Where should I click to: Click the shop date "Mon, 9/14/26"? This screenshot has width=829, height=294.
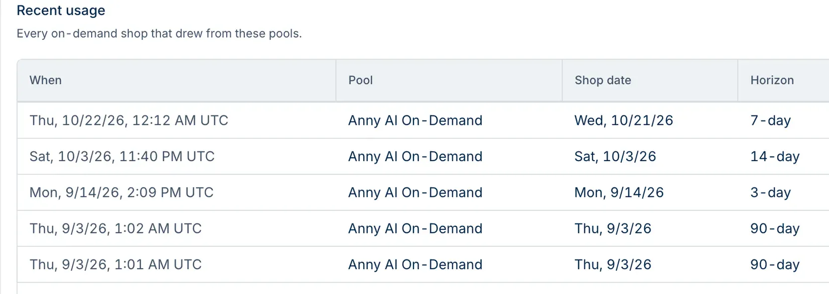[619, 193]
